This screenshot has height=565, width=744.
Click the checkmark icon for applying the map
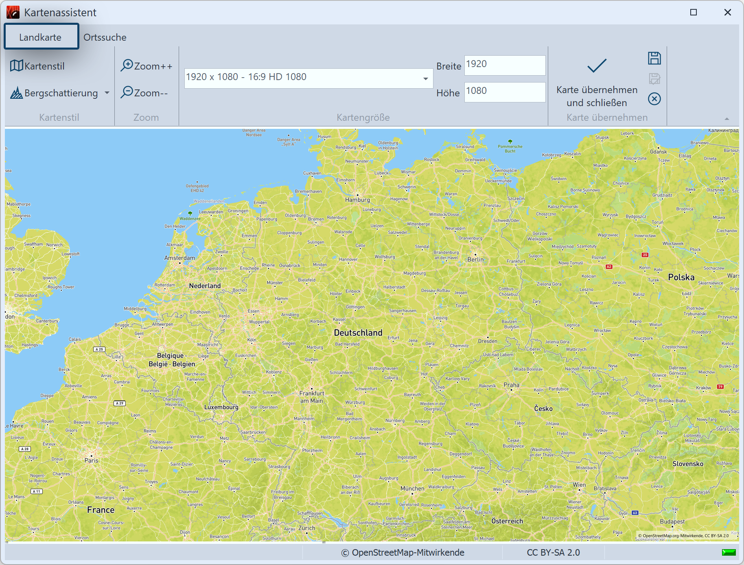click(597, 65)
